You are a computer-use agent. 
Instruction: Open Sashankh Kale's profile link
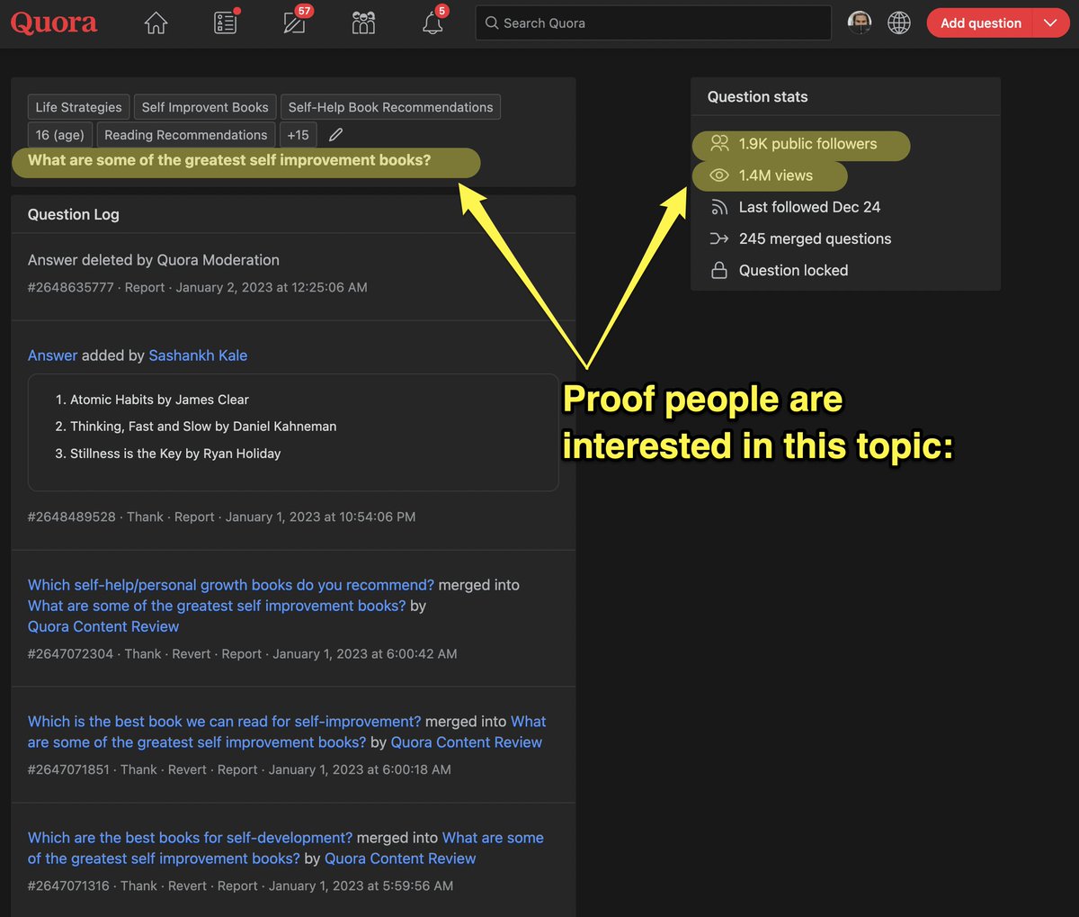[x=198, y=355]
